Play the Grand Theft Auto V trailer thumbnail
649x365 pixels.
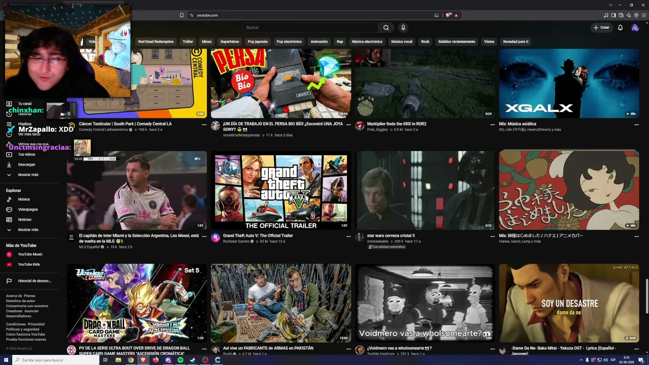click(x=281, y=190)
